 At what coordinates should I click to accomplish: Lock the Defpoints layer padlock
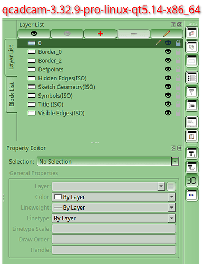(178, 69)
